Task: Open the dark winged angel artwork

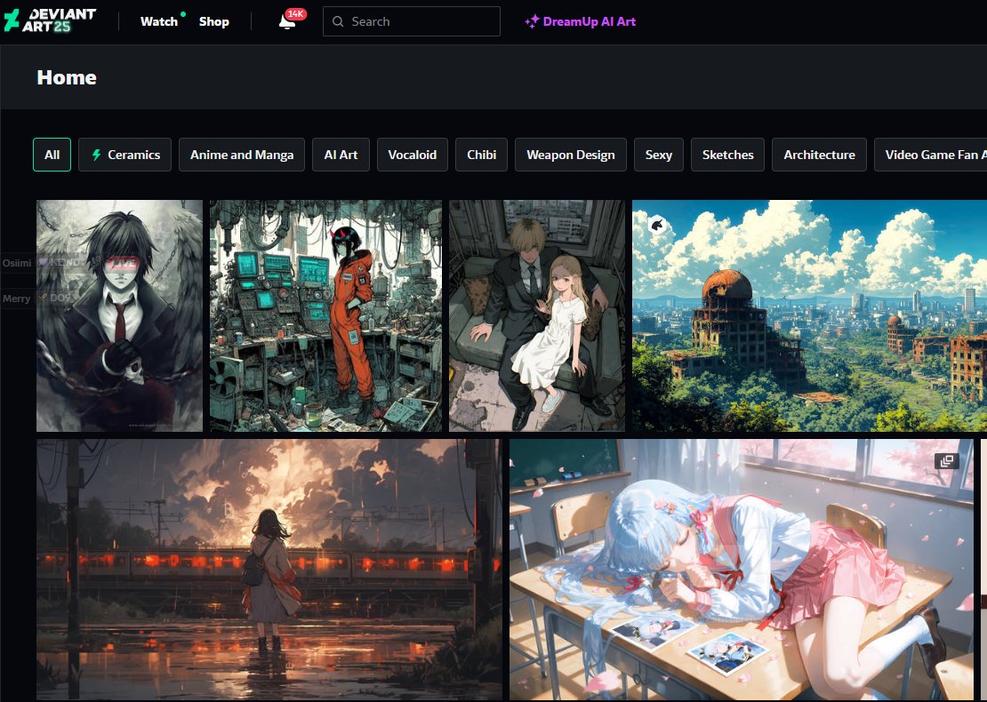Action: (x=120, y=315)
